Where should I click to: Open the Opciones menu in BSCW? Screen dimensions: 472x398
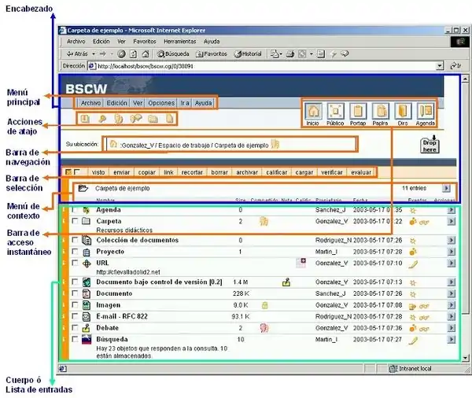(x=161, y=103)
